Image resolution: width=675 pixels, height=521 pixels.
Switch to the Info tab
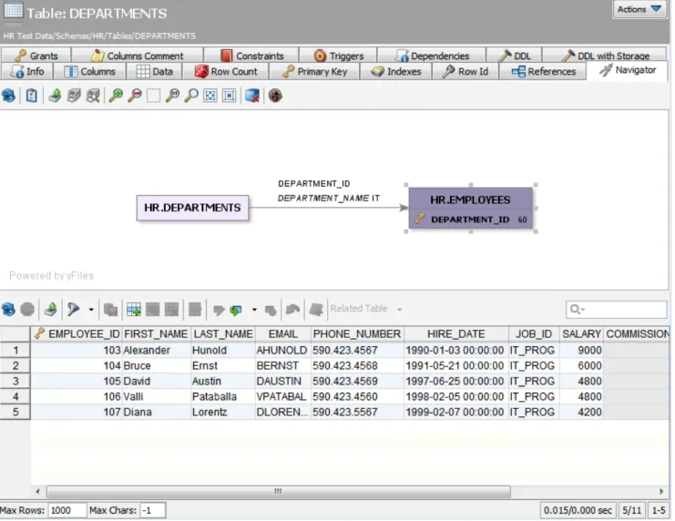click(27, 71)
